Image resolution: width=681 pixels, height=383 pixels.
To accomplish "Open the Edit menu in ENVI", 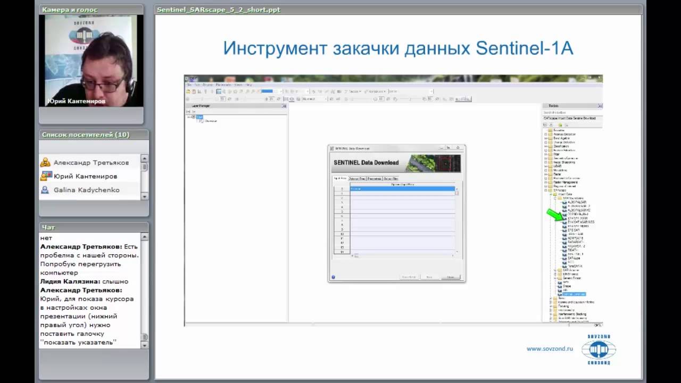I will [197, 85].
